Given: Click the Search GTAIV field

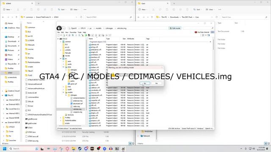Looking at the screenshot, I should (109, 17).
